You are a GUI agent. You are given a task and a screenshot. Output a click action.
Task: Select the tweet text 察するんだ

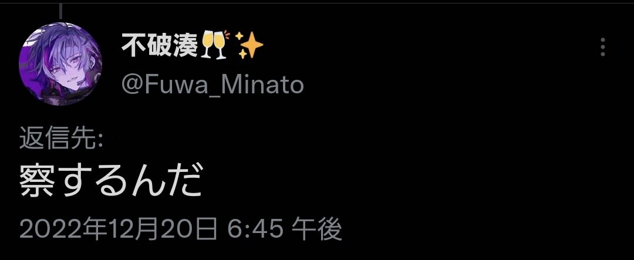tap(111, 180)
